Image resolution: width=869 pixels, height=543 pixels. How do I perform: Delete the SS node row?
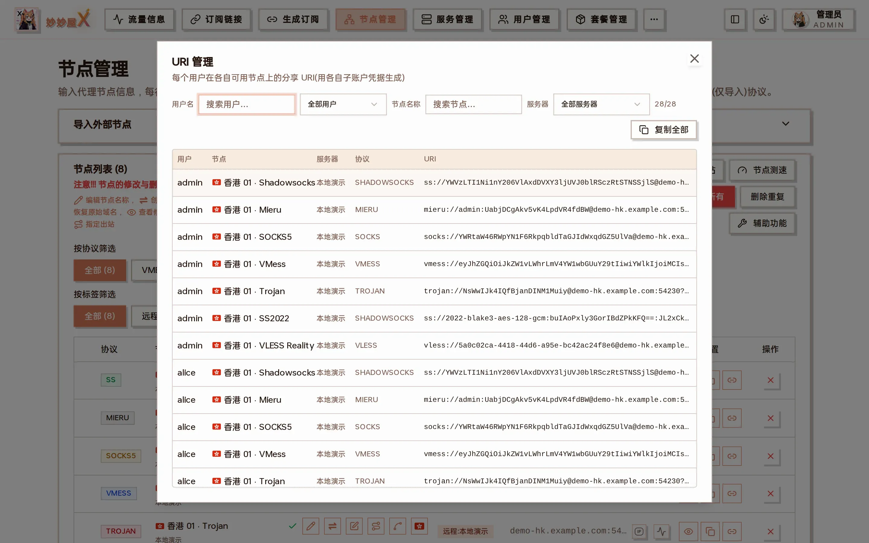point(771,380)
